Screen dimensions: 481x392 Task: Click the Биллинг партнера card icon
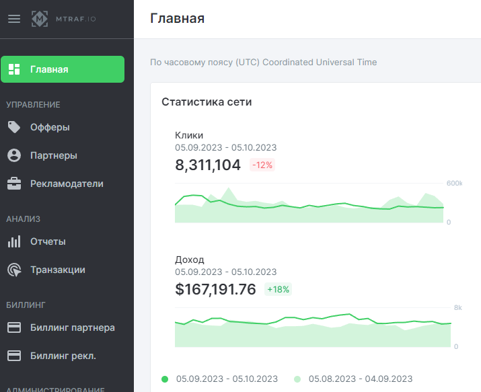point(14,327)
